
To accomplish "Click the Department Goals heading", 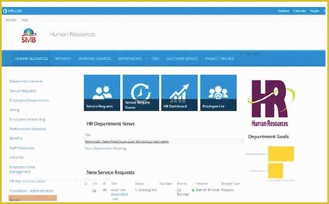I will coord(268,137).
